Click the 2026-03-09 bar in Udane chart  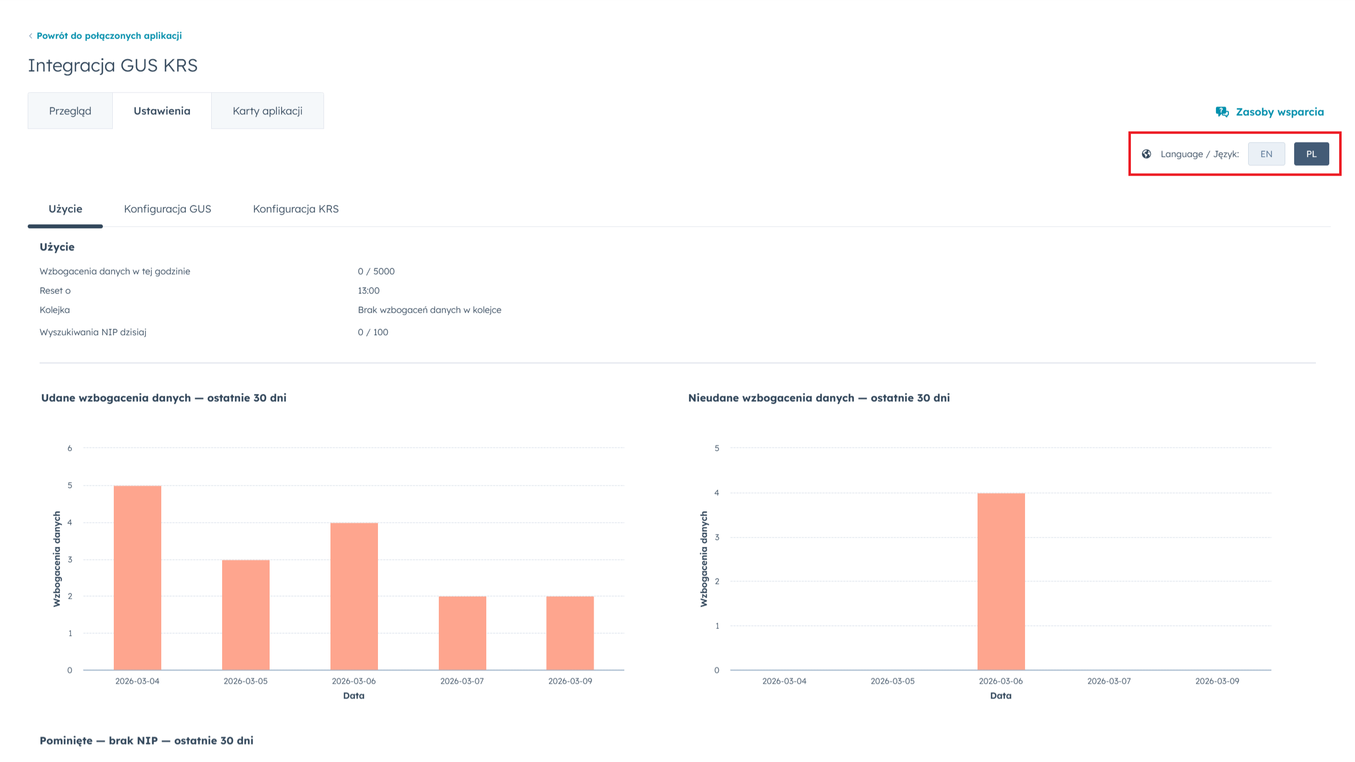(x=570, y=633)
